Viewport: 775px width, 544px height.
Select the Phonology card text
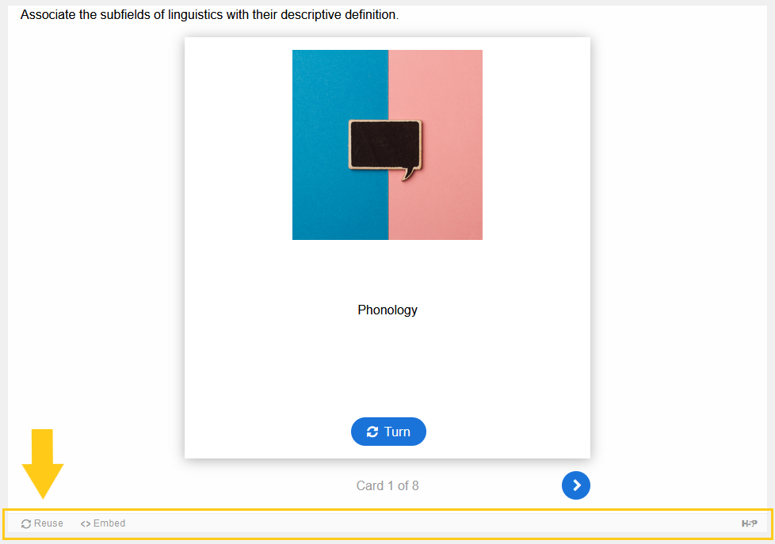[387, 310]
